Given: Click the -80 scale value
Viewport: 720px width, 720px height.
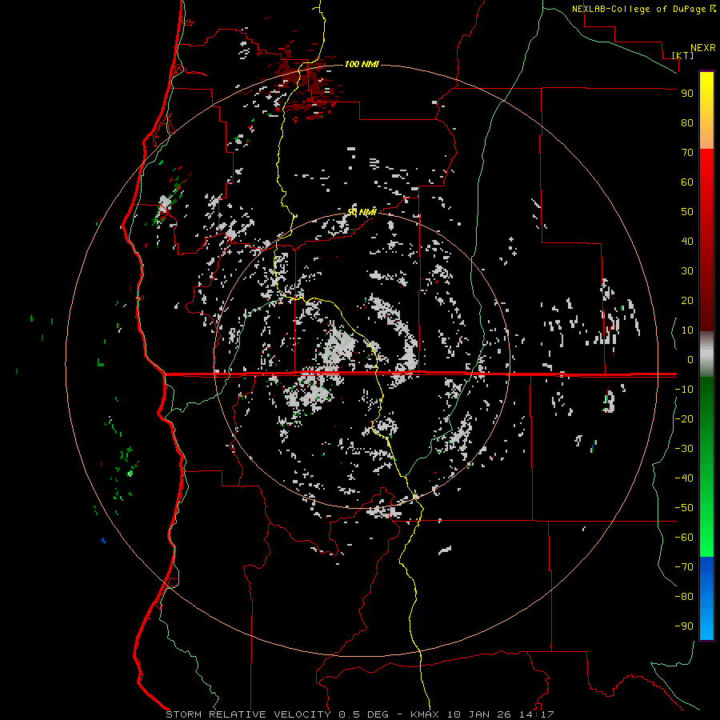Looking at the screenshot, I should [684, 597].
